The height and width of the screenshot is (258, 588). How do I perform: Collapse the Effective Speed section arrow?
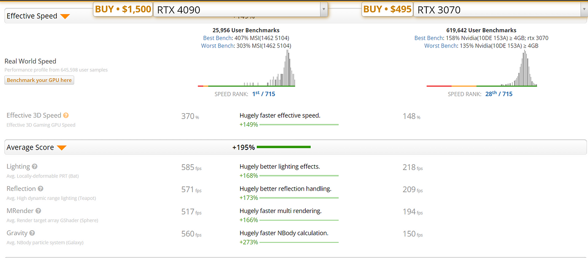[65, 16]
